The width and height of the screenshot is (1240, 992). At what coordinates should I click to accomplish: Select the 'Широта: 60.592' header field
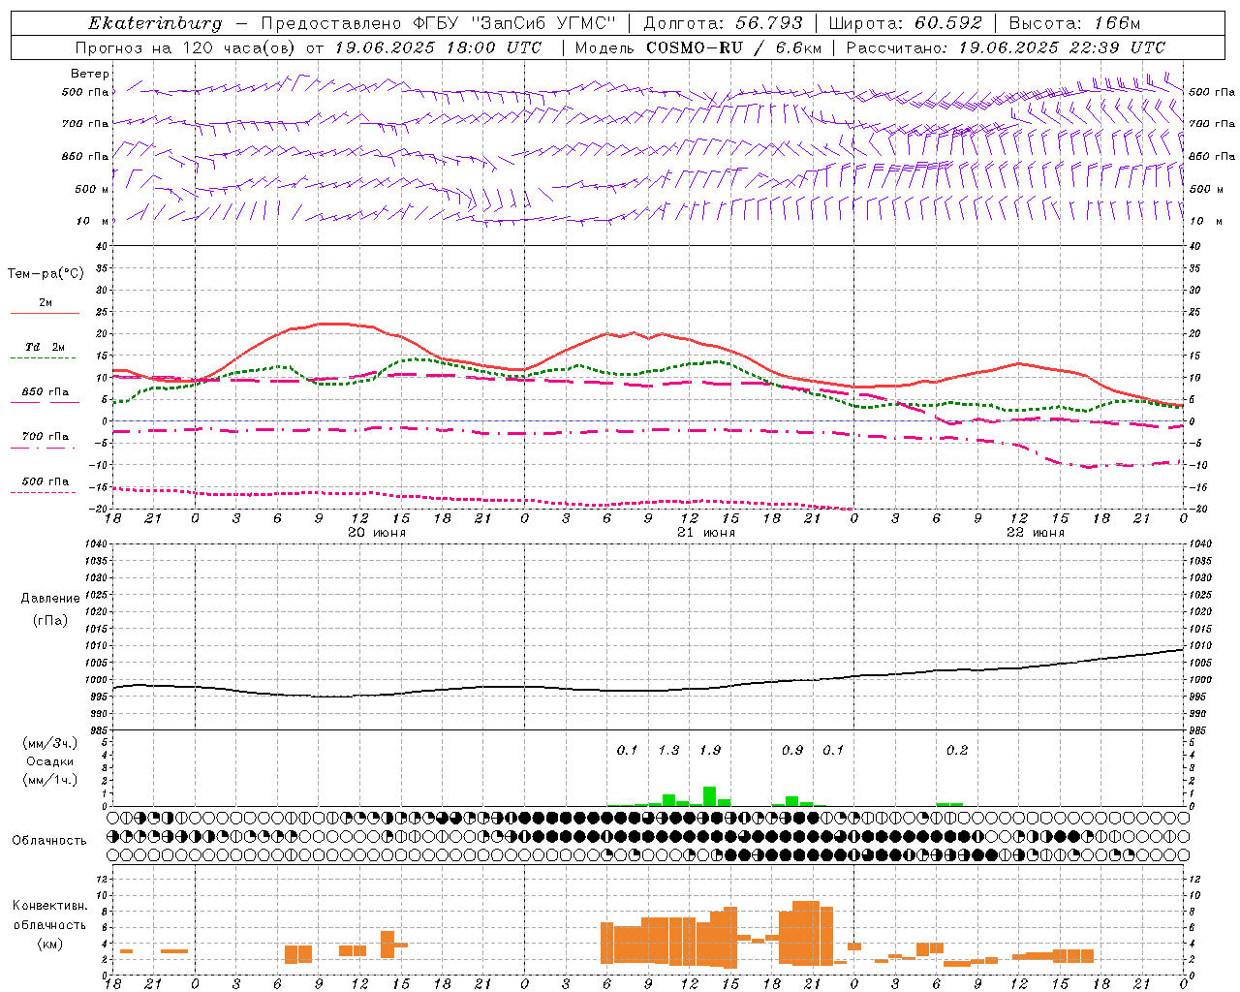tap(905, 23)
